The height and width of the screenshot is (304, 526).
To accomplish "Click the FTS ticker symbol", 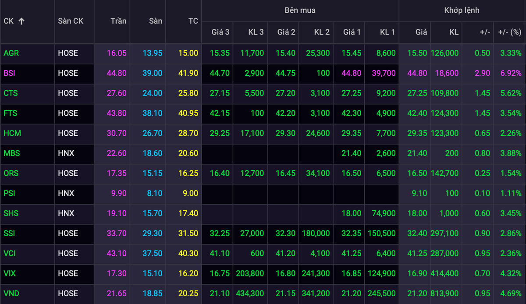I will pyautogui.click(x=10, y=113).
